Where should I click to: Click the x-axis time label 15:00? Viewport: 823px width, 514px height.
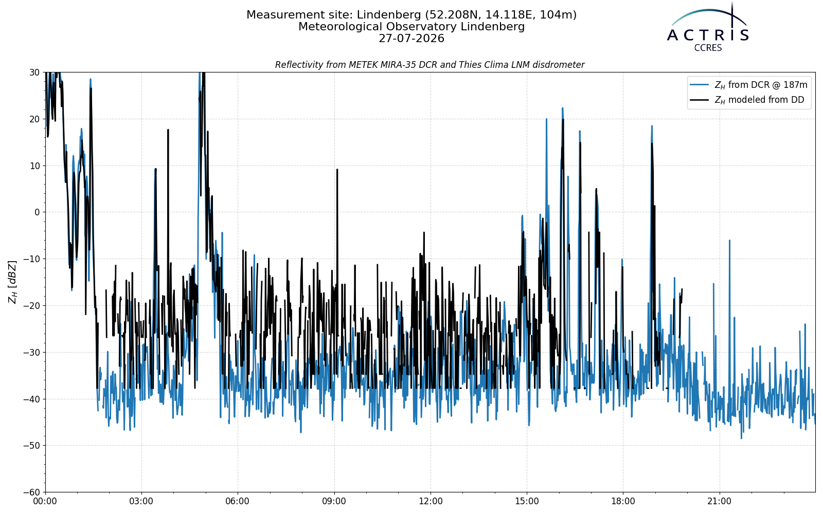click(x=527, y=502)
